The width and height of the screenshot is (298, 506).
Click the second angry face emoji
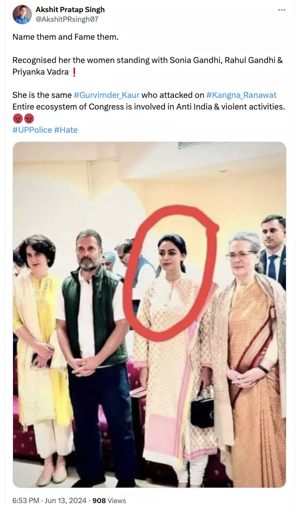pos(29,118)
